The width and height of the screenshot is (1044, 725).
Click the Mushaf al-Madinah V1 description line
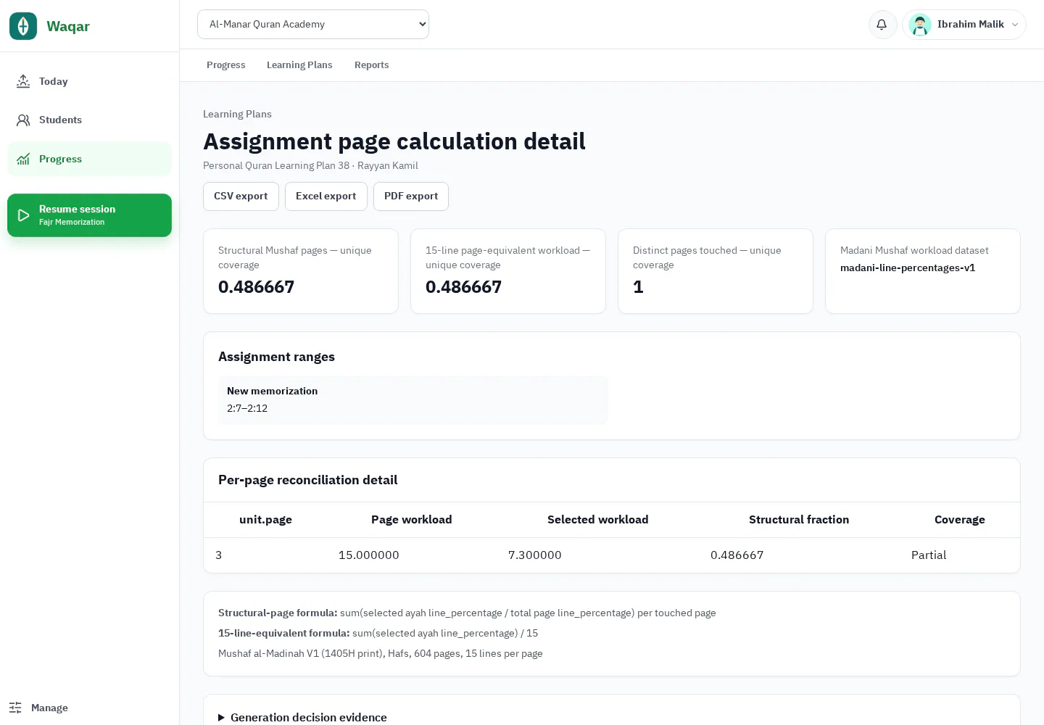[x=381, y=654]
